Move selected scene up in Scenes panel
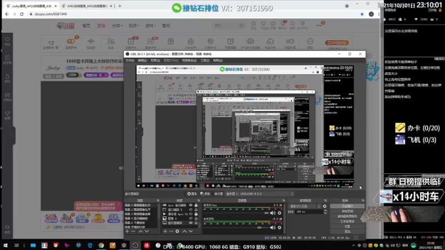 pyautogui.click(x=141, y=231)
